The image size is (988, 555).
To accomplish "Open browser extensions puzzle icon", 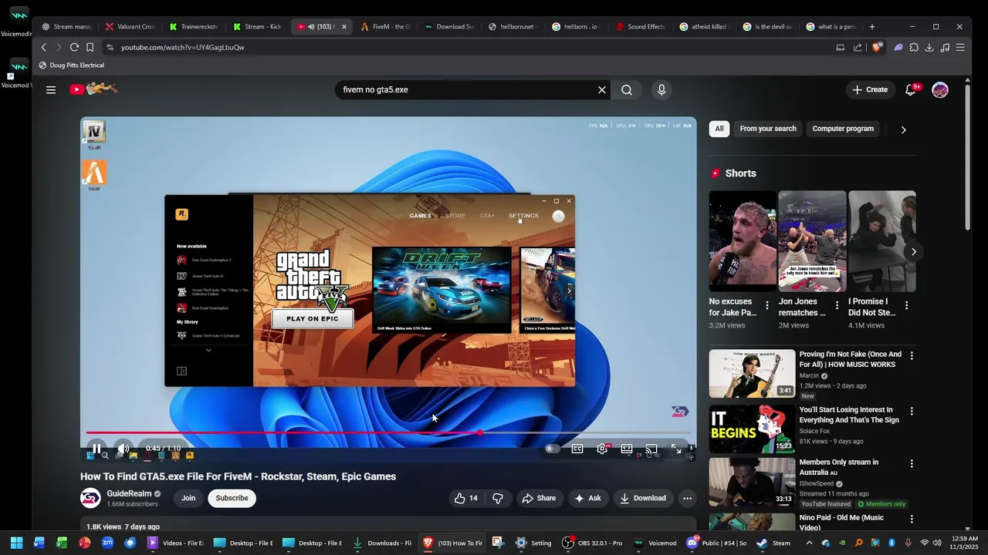I will tap(914, 47).
